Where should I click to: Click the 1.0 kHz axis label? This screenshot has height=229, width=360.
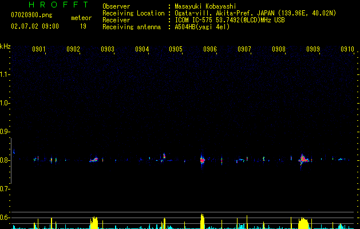(x=5, y=103)
